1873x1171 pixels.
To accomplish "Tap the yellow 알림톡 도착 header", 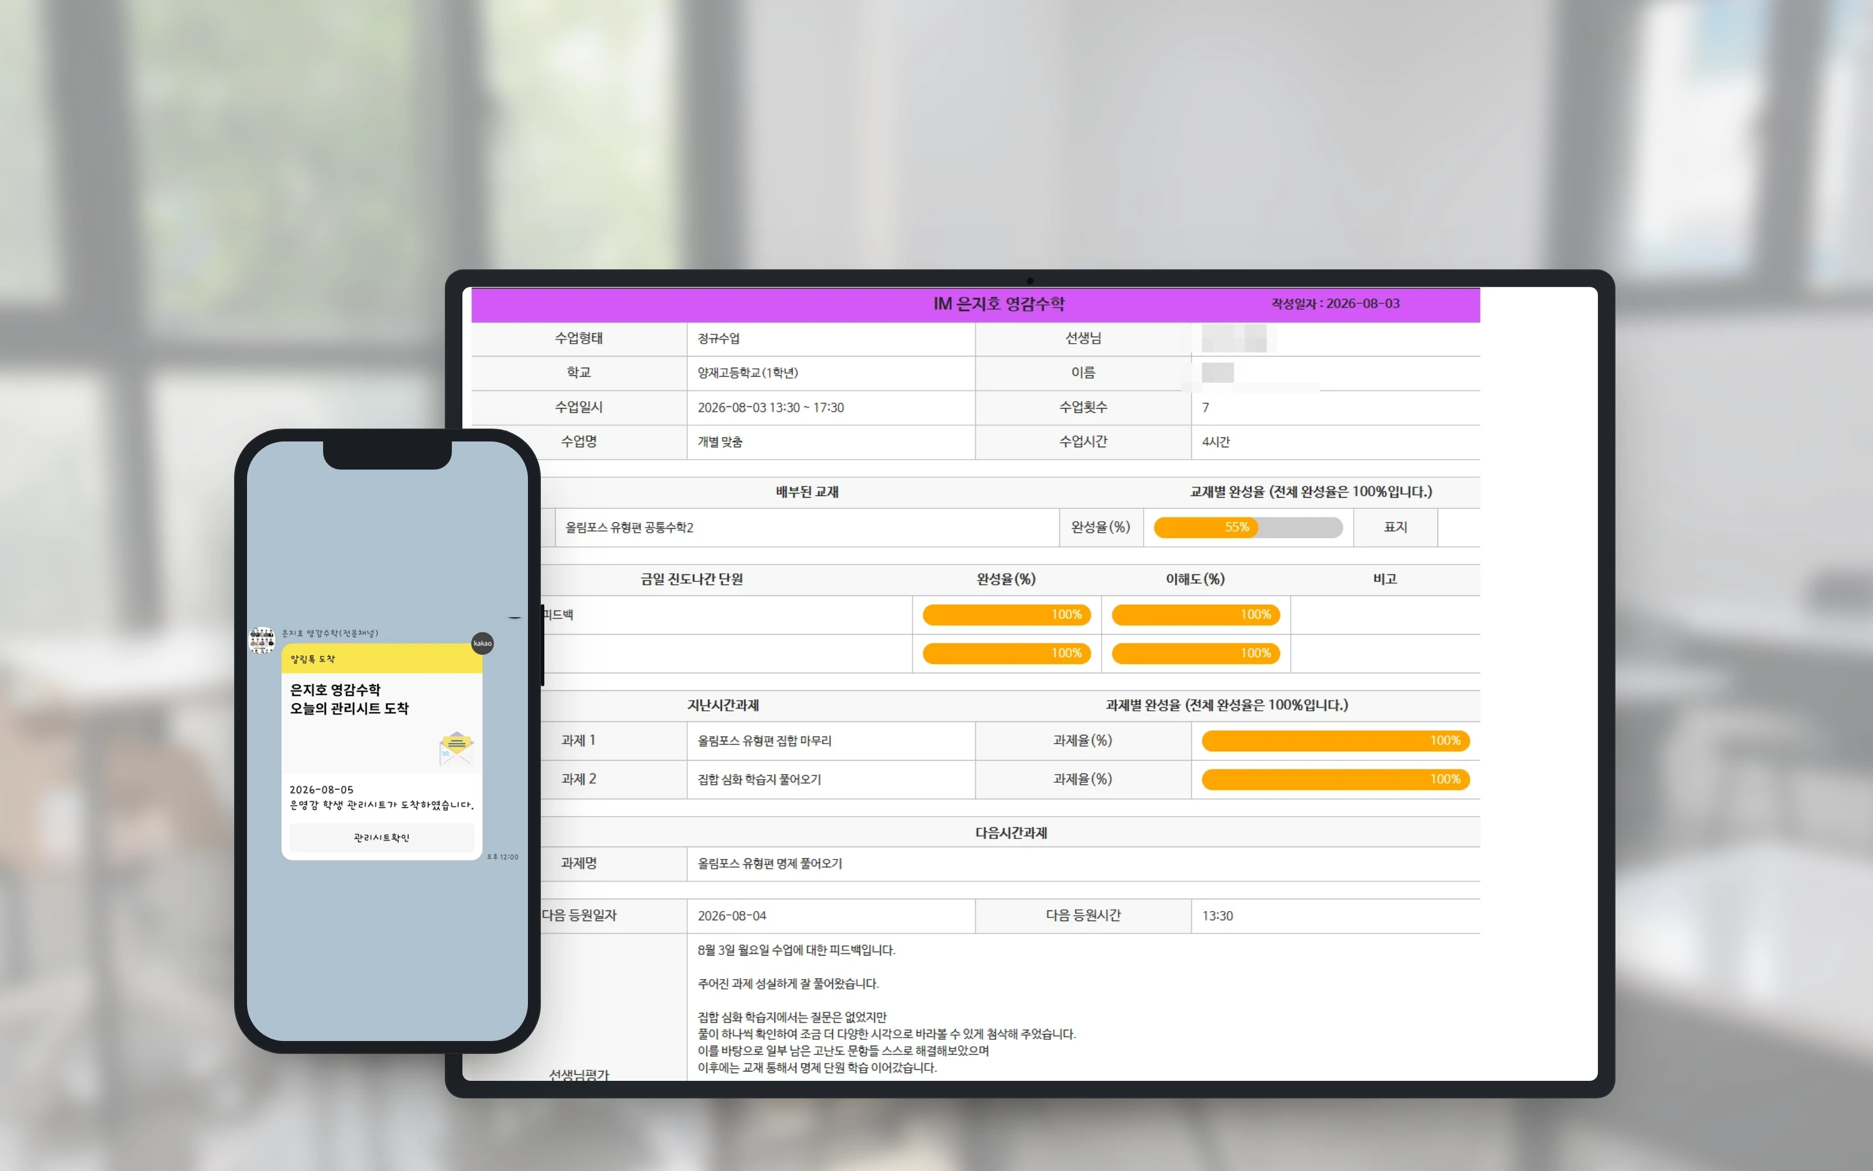I will 382,658.
